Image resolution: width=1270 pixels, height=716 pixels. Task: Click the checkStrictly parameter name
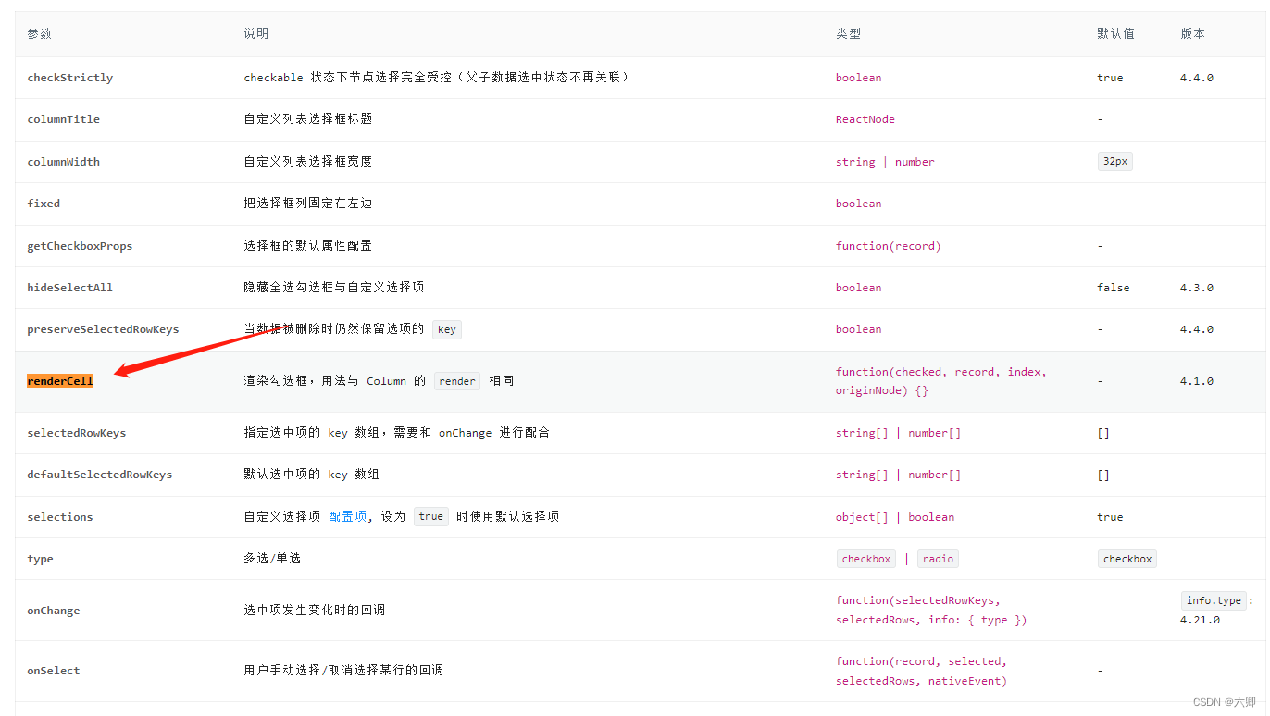click(x=70, y=78)
